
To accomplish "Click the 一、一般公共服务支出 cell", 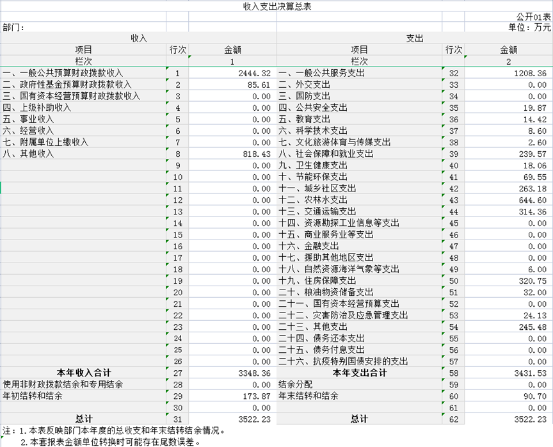I will 321,73.
